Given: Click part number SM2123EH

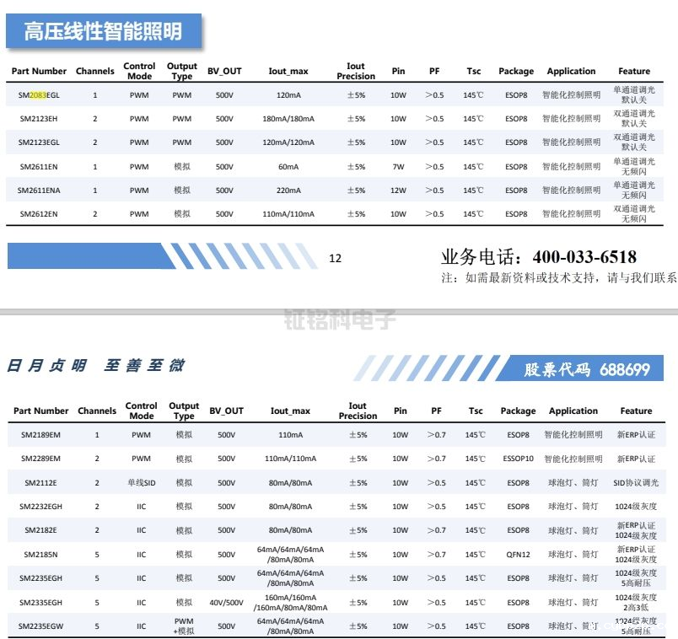Looking at the screenshot, I should [x=38, y=119].
